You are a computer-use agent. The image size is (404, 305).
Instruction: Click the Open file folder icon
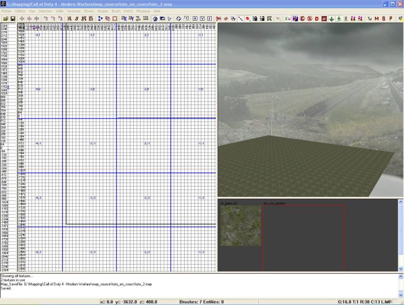pos(5,18)
